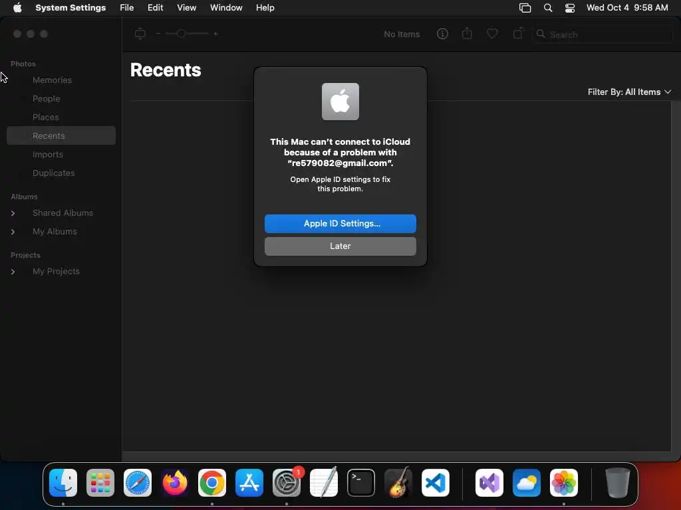Open Control Center in menu bar
This screenshot has width=681, height=510.
click(x=570, y=8)
